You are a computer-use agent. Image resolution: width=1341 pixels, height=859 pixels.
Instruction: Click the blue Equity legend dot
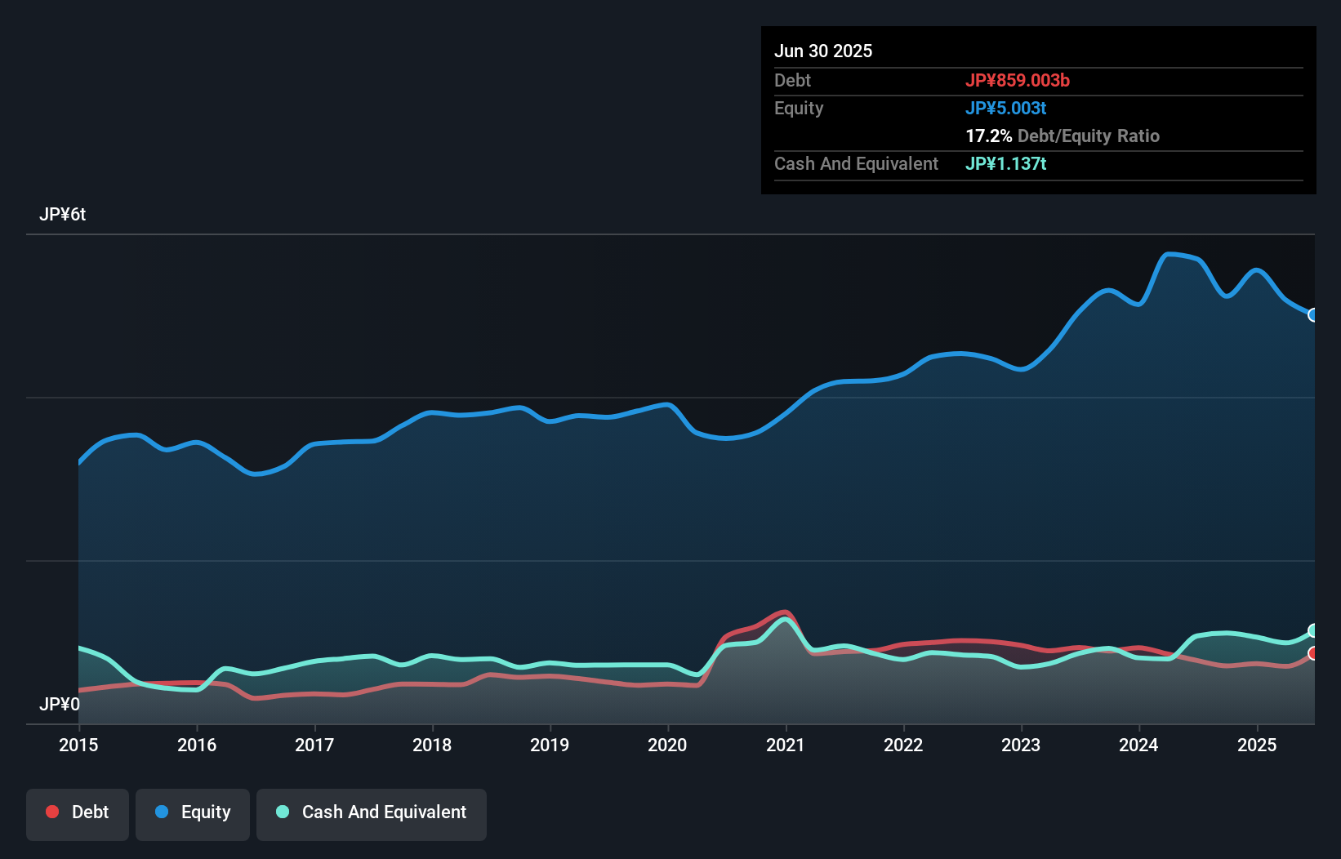click(x=162, y=812)
